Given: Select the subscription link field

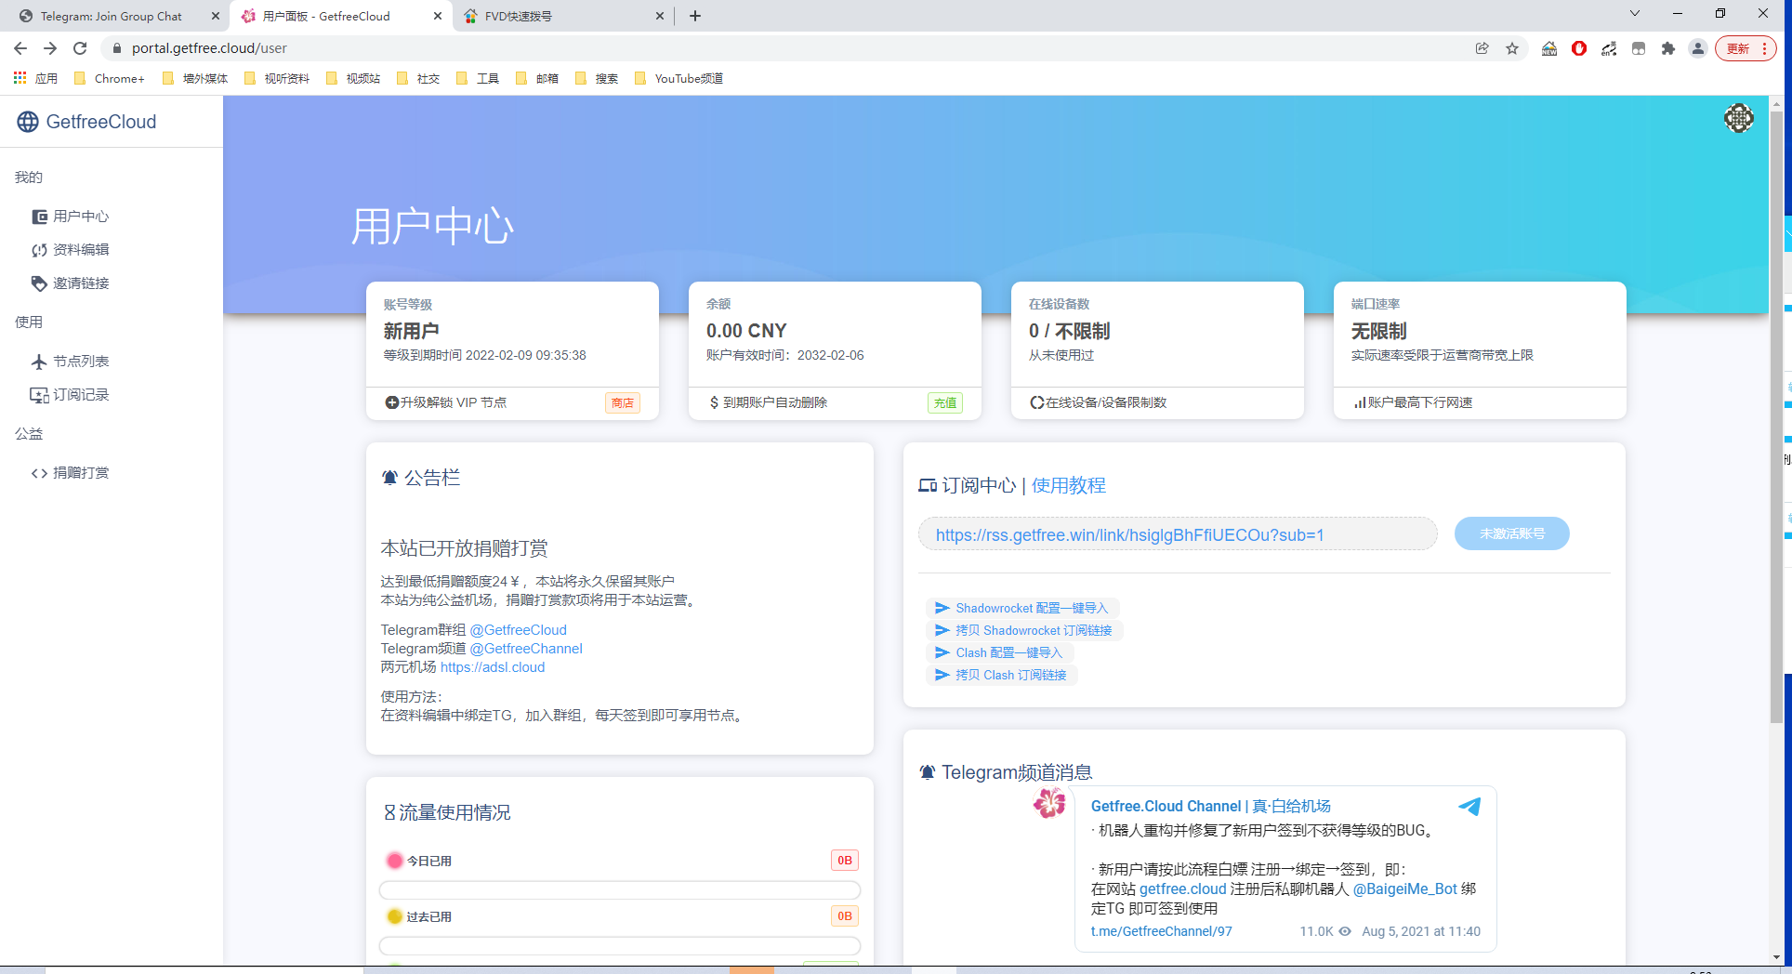Looking at the screenshot, I should coord(1178,534).
